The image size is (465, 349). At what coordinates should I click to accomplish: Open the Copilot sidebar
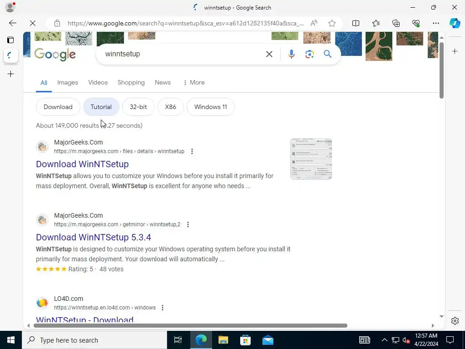tap(455, 23)
